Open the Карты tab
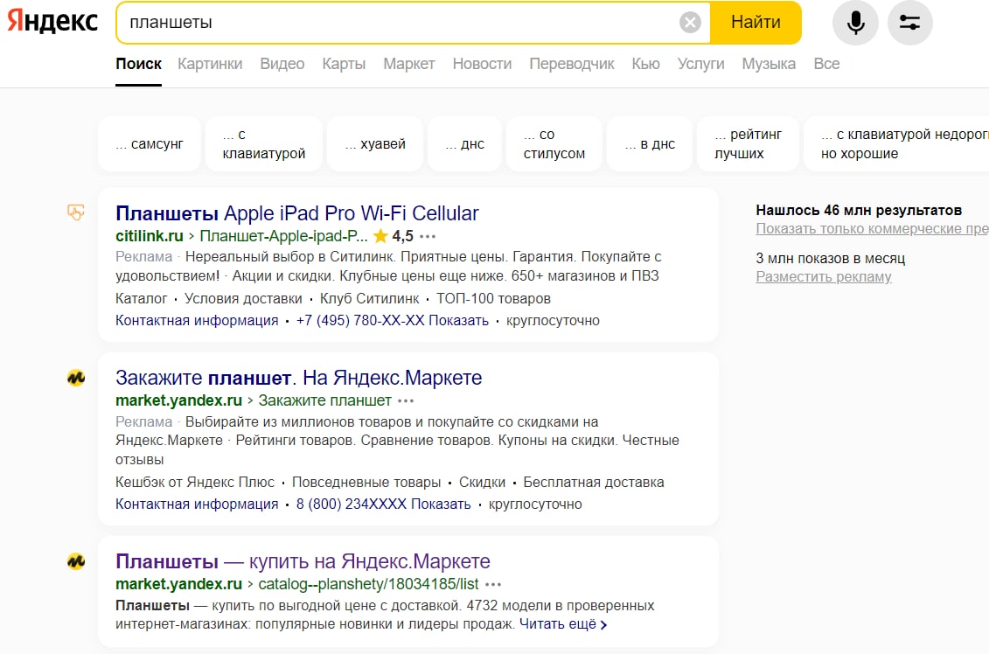This screenshot has height=654, width=989. 344,64
